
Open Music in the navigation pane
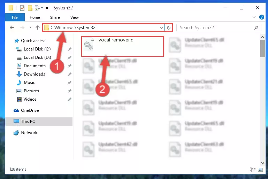(x=29, y=83)
